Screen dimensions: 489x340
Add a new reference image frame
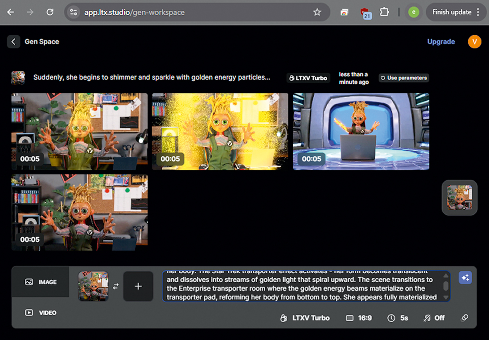click(138, 286)
